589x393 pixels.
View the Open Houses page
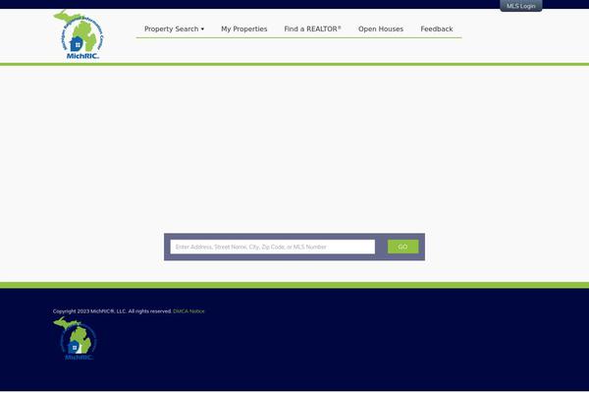[x=381, y=28]
